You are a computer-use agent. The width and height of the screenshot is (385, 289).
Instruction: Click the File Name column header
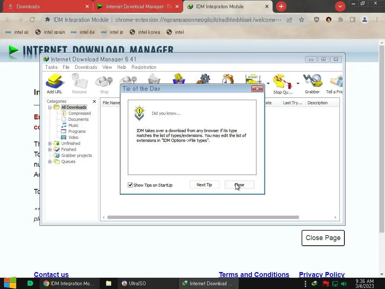111,103
